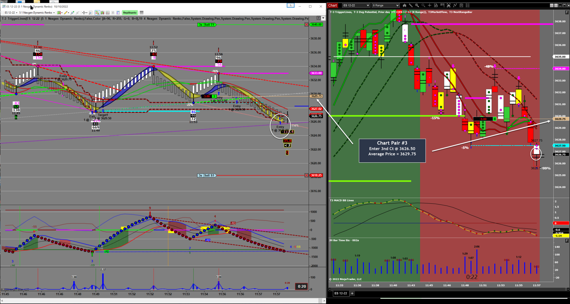Click the 0:20 bar timer in left chart
Image resolution: width=570 pixels, height=304 pixels.
click(x=302, y=286)
